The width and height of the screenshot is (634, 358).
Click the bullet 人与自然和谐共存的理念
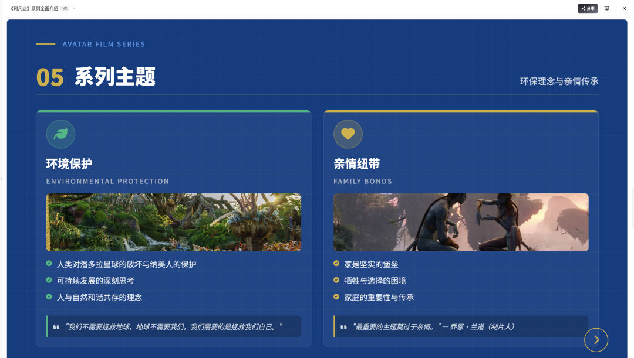coord(99,298)
